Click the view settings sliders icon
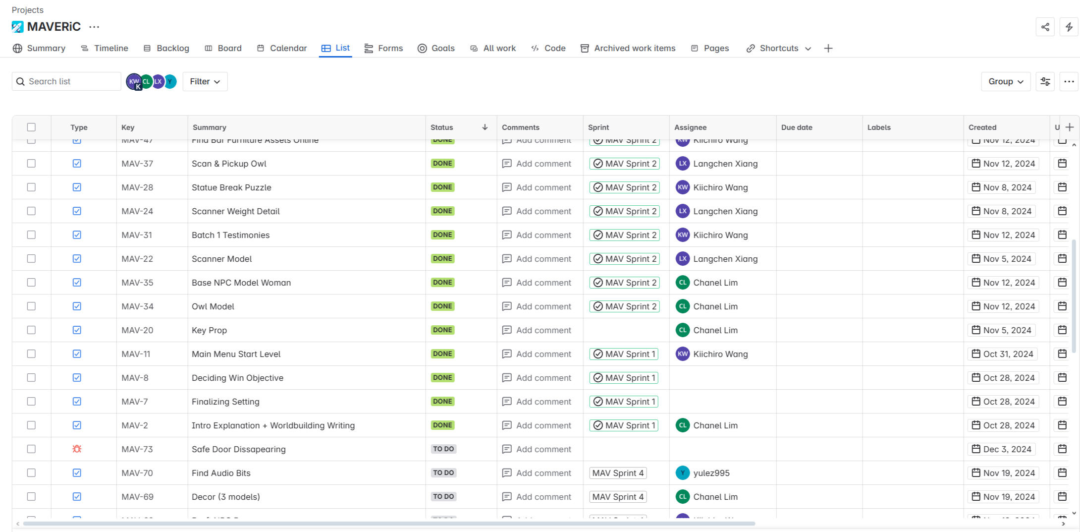 click(x=1045, y=81)
